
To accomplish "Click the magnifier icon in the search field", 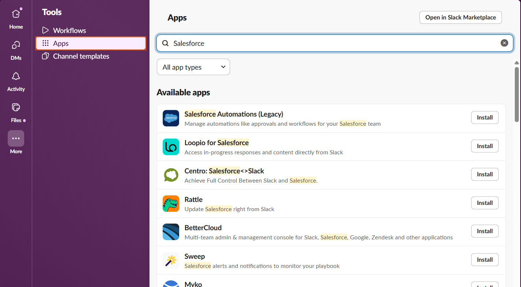I will 166,43.
